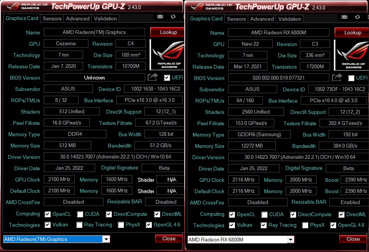Click the refresh icon in the title bar
The width and height of the screenshot is (369, 252).
[173, 17]
